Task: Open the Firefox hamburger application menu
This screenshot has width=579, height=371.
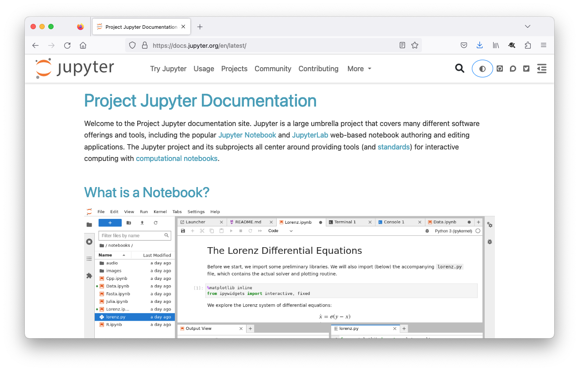Action: click(544, 45)
